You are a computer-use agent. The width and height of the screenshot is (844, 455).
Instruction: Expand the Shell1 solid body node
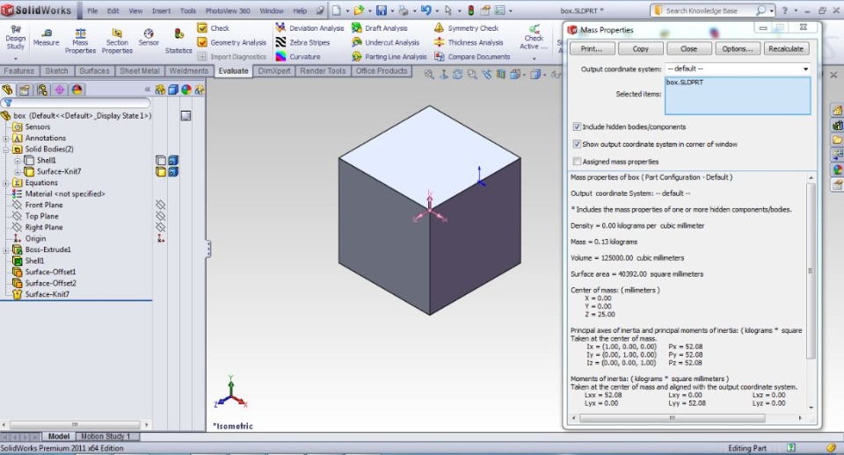point(18,160)
